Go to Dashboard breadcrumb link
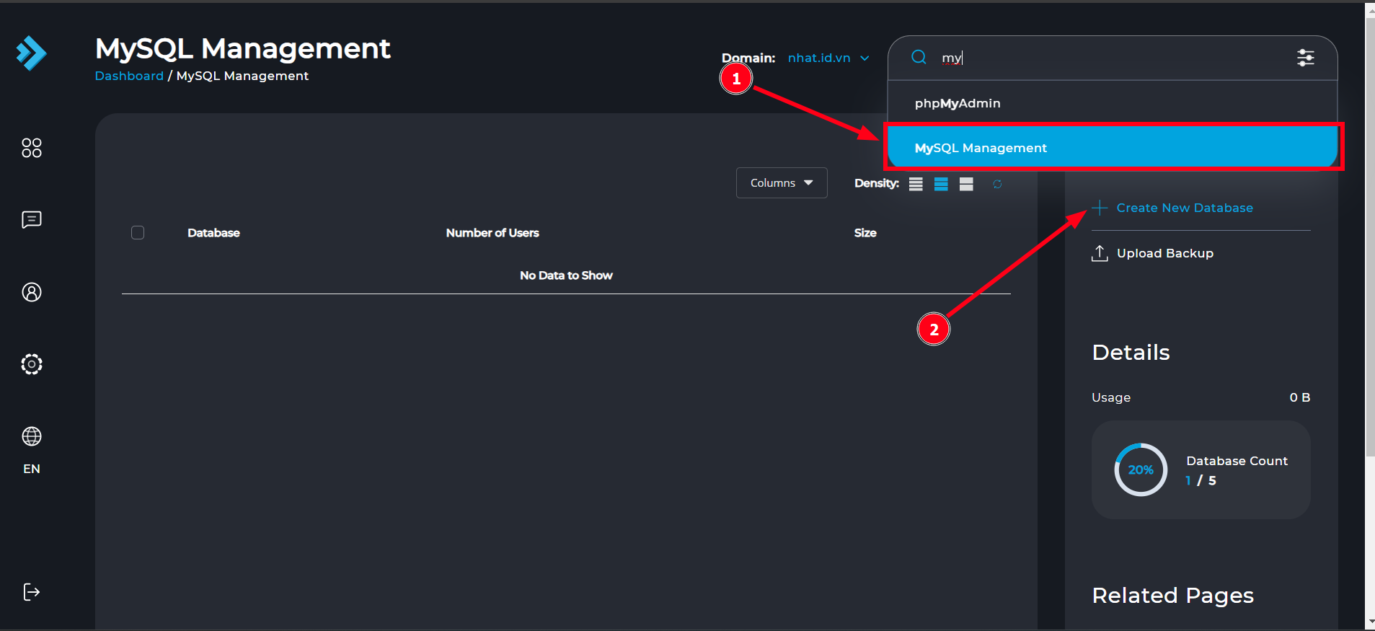This screenshot has height=631, width=1375. pyautogui.click(x=129, y=76)
